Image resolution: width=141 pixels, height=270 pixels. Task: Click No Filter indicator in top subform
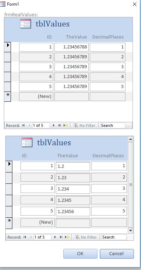(x=84, y=125)
